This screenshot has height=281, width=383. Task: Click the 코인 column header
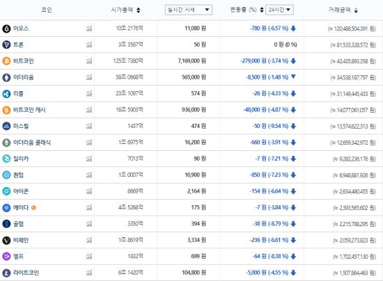pyautogui.click(x=47, y=10)
